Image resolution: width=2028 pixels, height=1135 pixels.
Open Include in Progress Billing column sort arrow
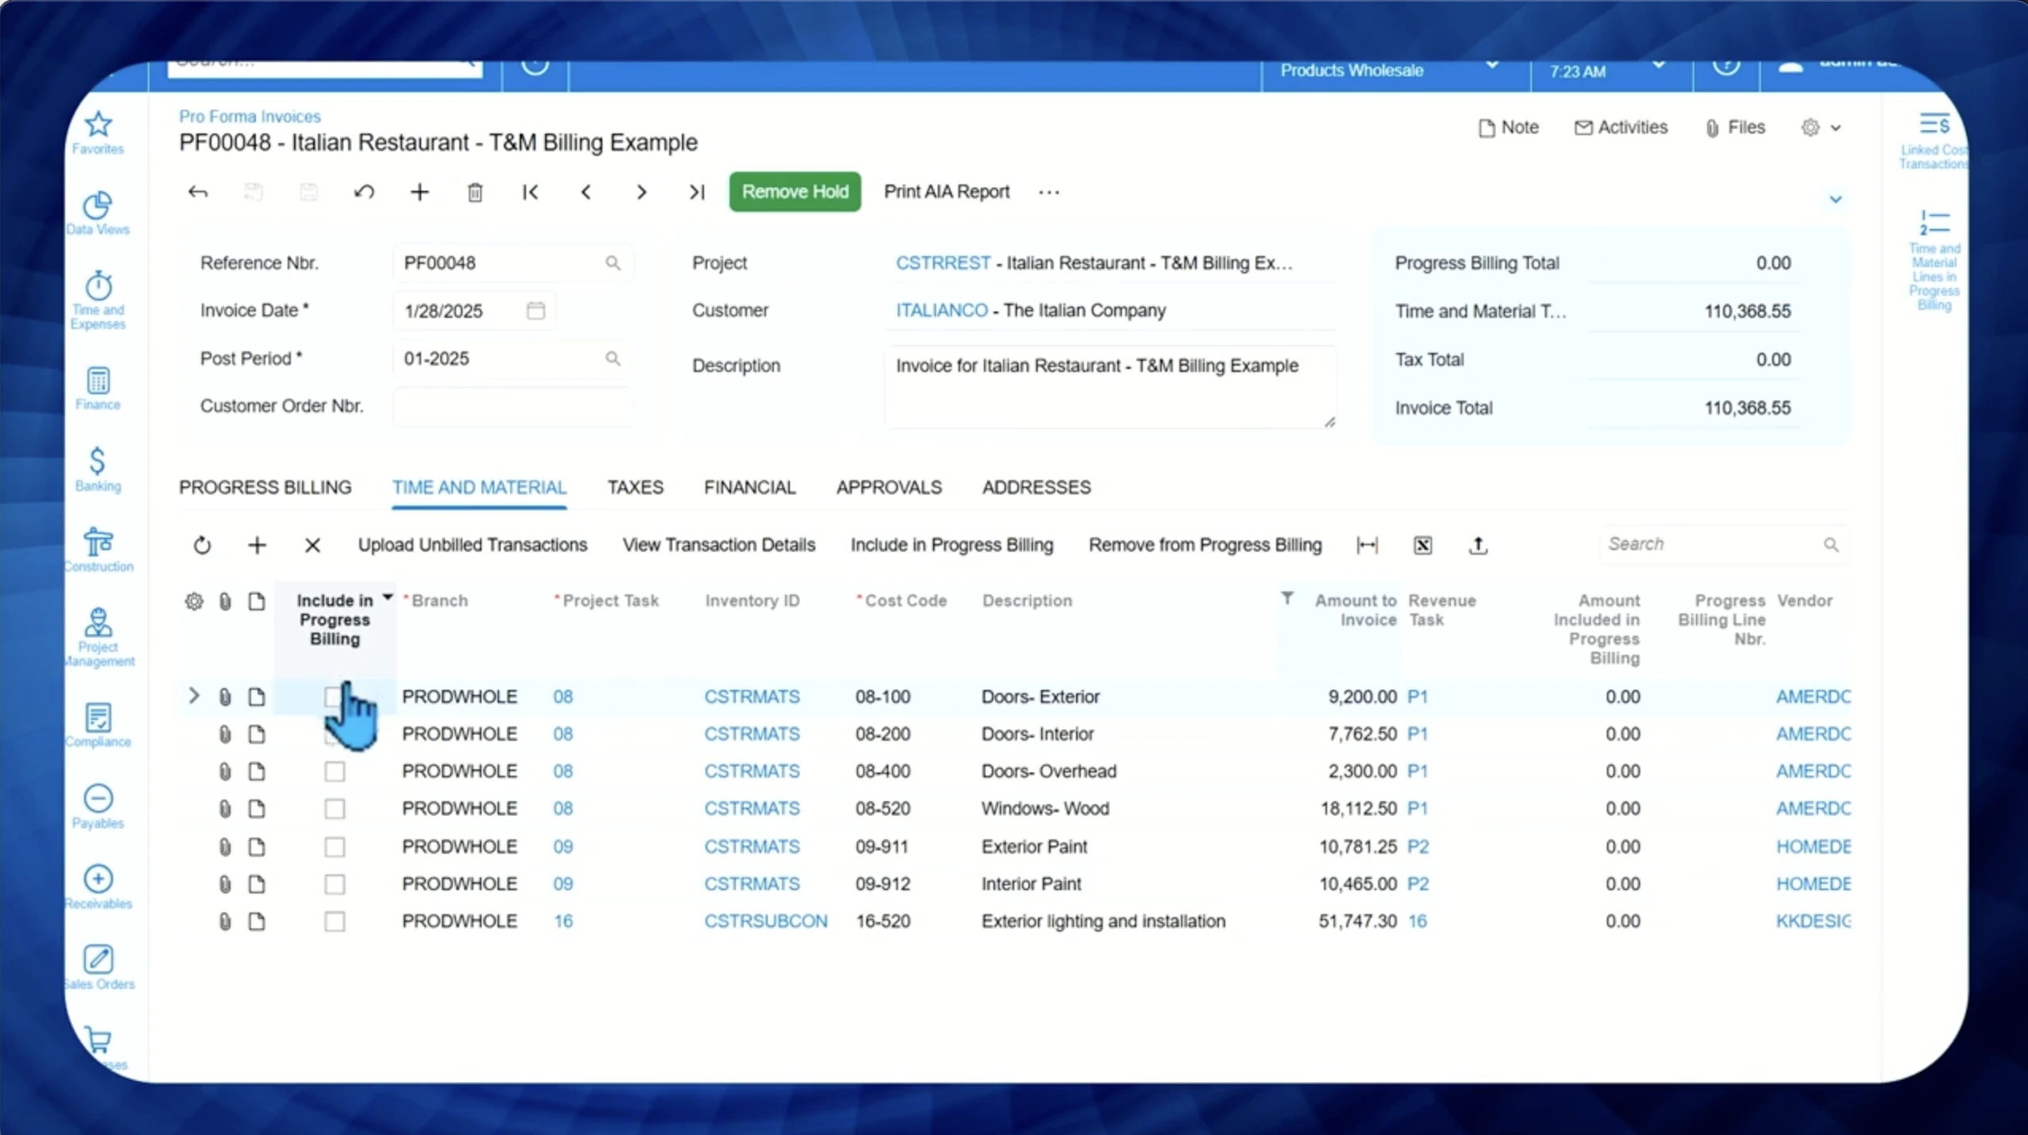388,597
